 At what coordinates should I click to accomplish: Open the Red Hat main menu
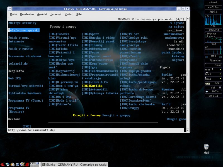click(3, 164)
